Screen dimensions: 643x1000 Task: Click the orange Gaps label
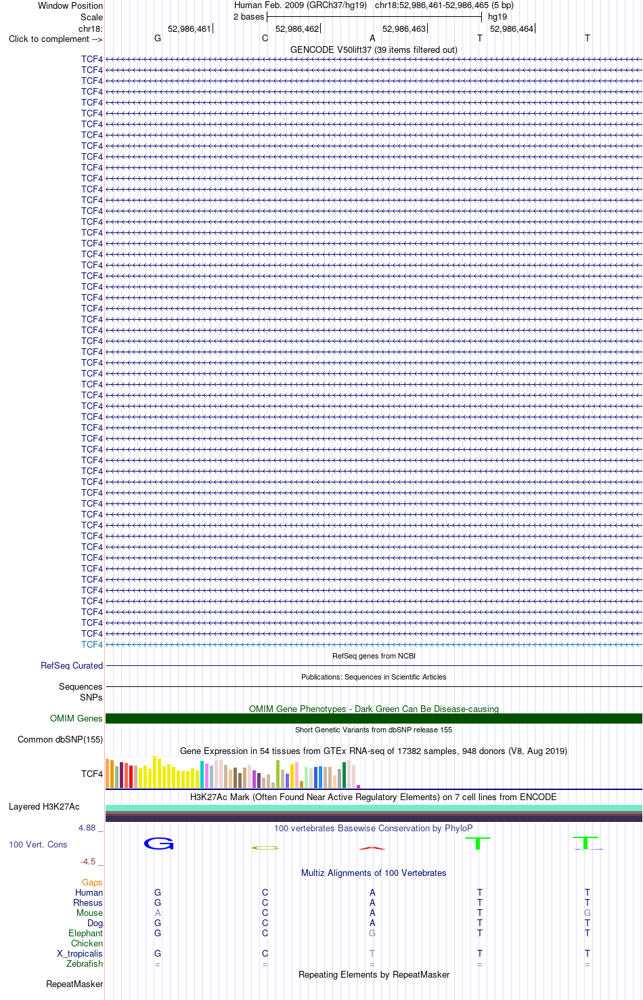click(92, 882)
